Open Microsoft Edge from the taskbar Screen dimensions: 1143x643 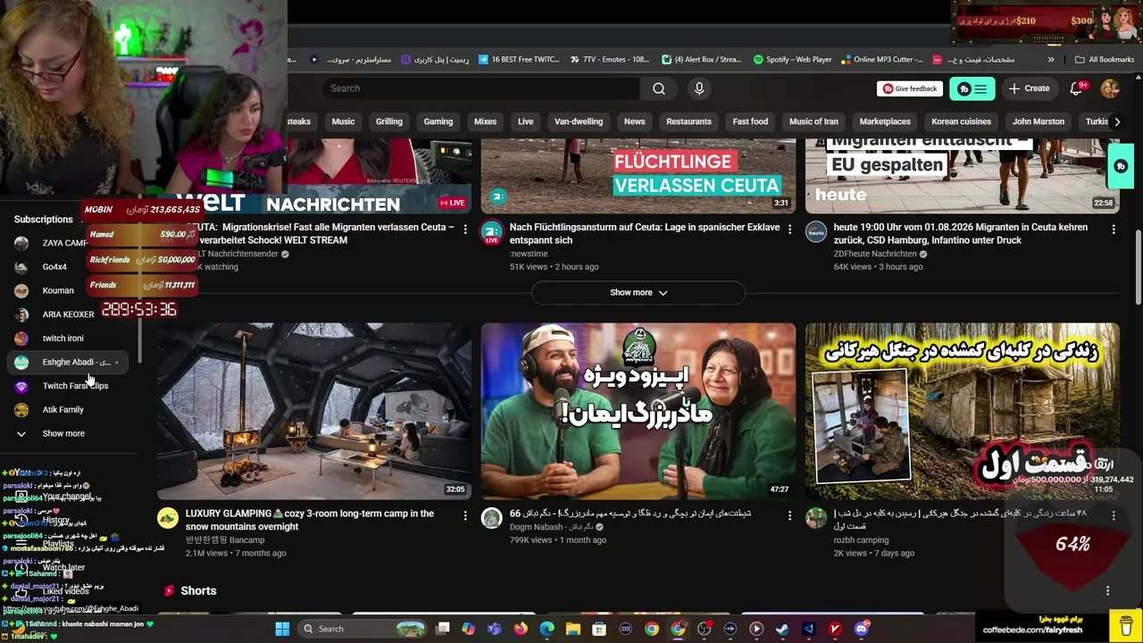pyautogui.click(x=546, y=629)
